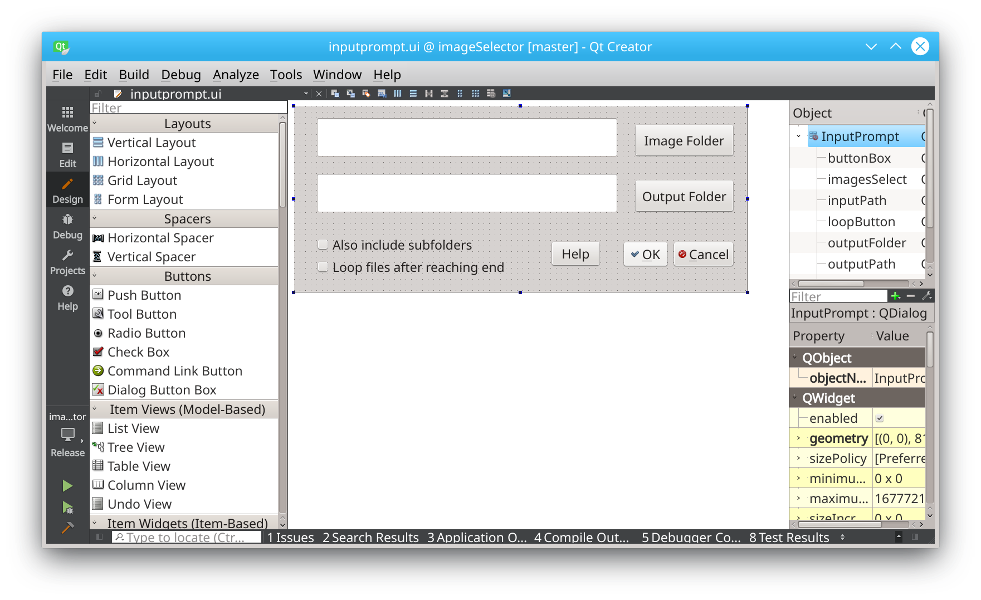Click the Cancel button in the form
This screenshot has height=600, width=981.
(x=703, y=255)
